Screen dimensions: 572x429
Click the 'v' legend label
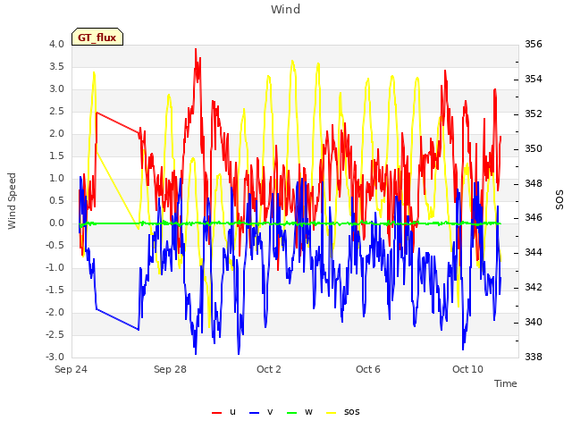270,412
